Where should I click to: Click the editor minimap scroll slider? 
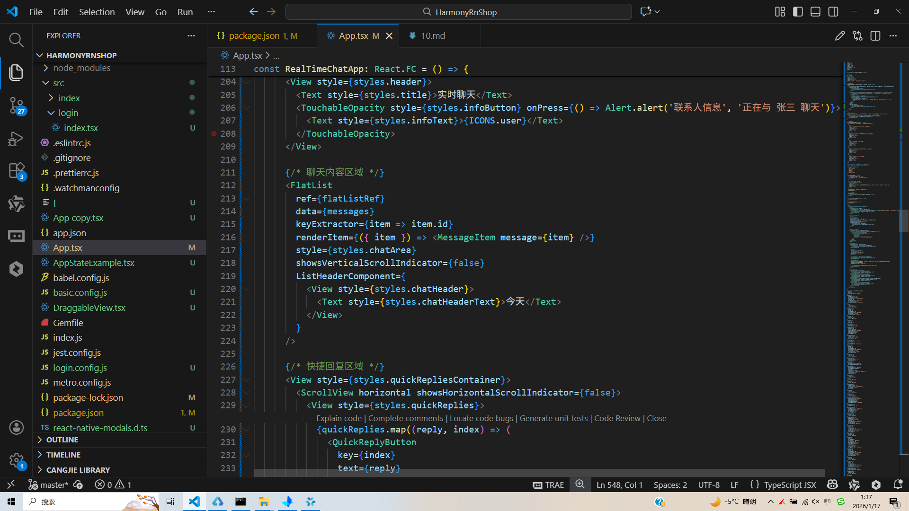tap(903, 221)
